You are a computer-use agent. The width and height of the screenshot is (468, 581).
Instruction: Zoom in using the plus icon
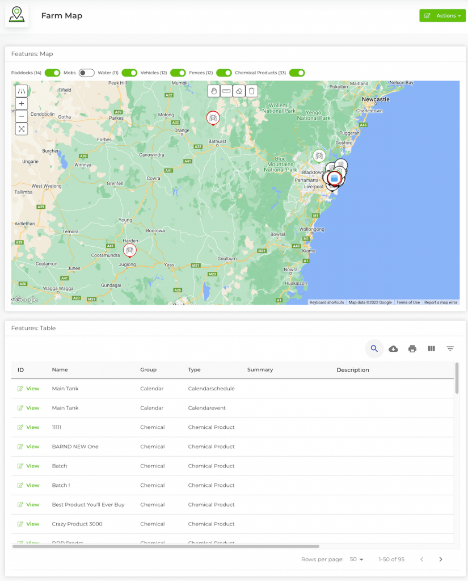click(21, 103)
